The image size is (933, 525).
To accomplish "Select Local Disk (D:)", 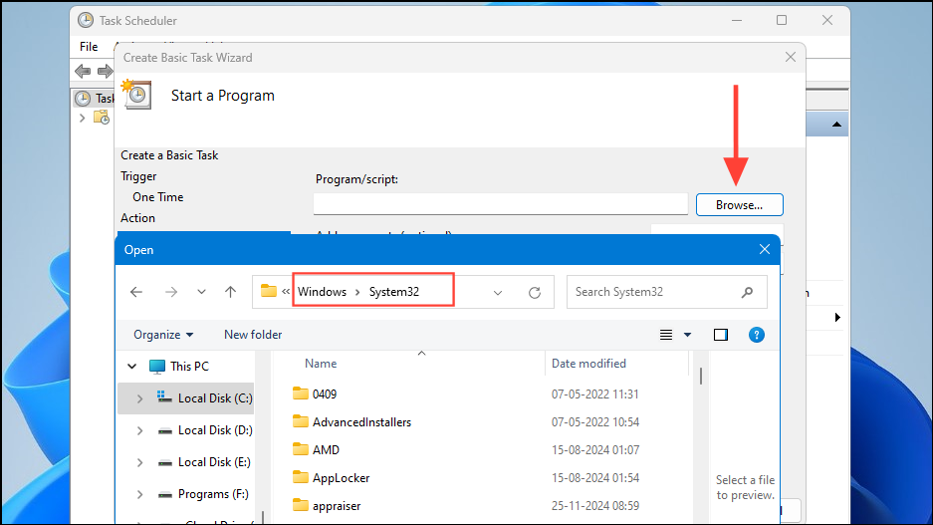I will (x=205, y=430).
